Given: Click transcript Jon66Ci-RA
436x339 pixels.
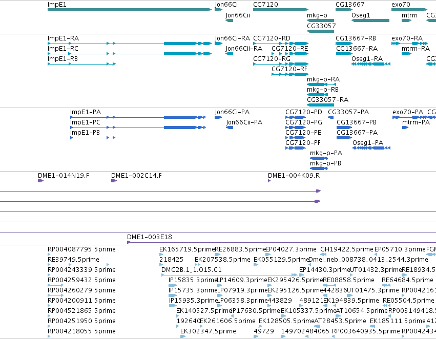Looking at the screenshot, I should coord(219,44).
